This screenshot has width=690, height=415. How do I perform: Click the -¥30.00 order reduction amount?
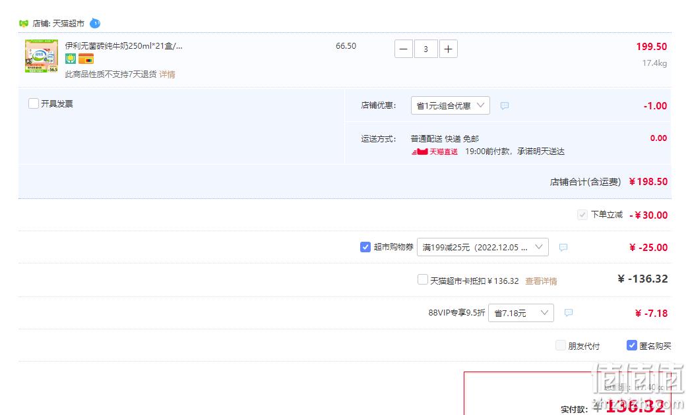pos(648,215)
